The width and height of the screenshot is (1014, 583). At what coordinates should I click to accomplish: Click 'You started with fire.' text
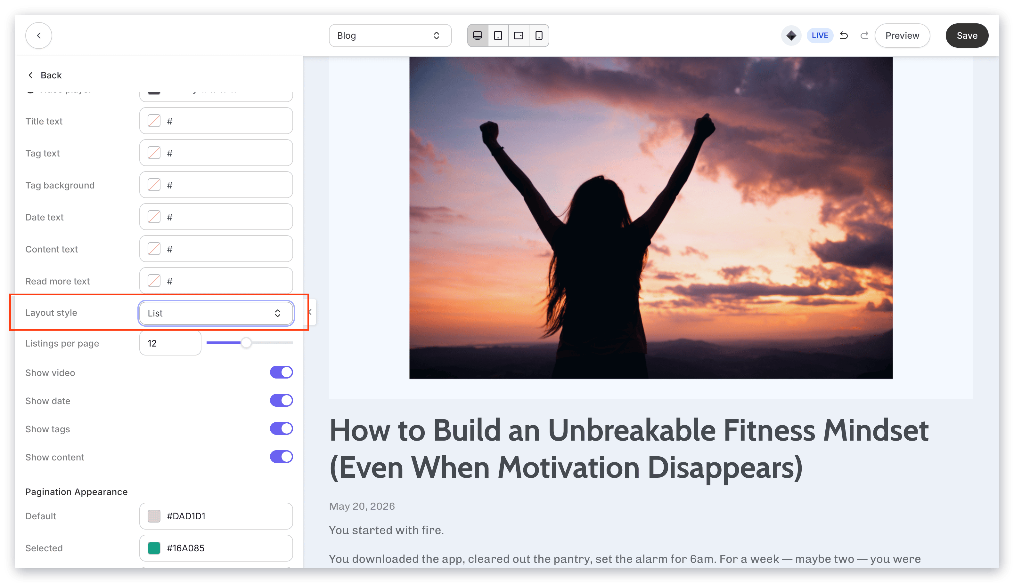[x=386, y=530]
